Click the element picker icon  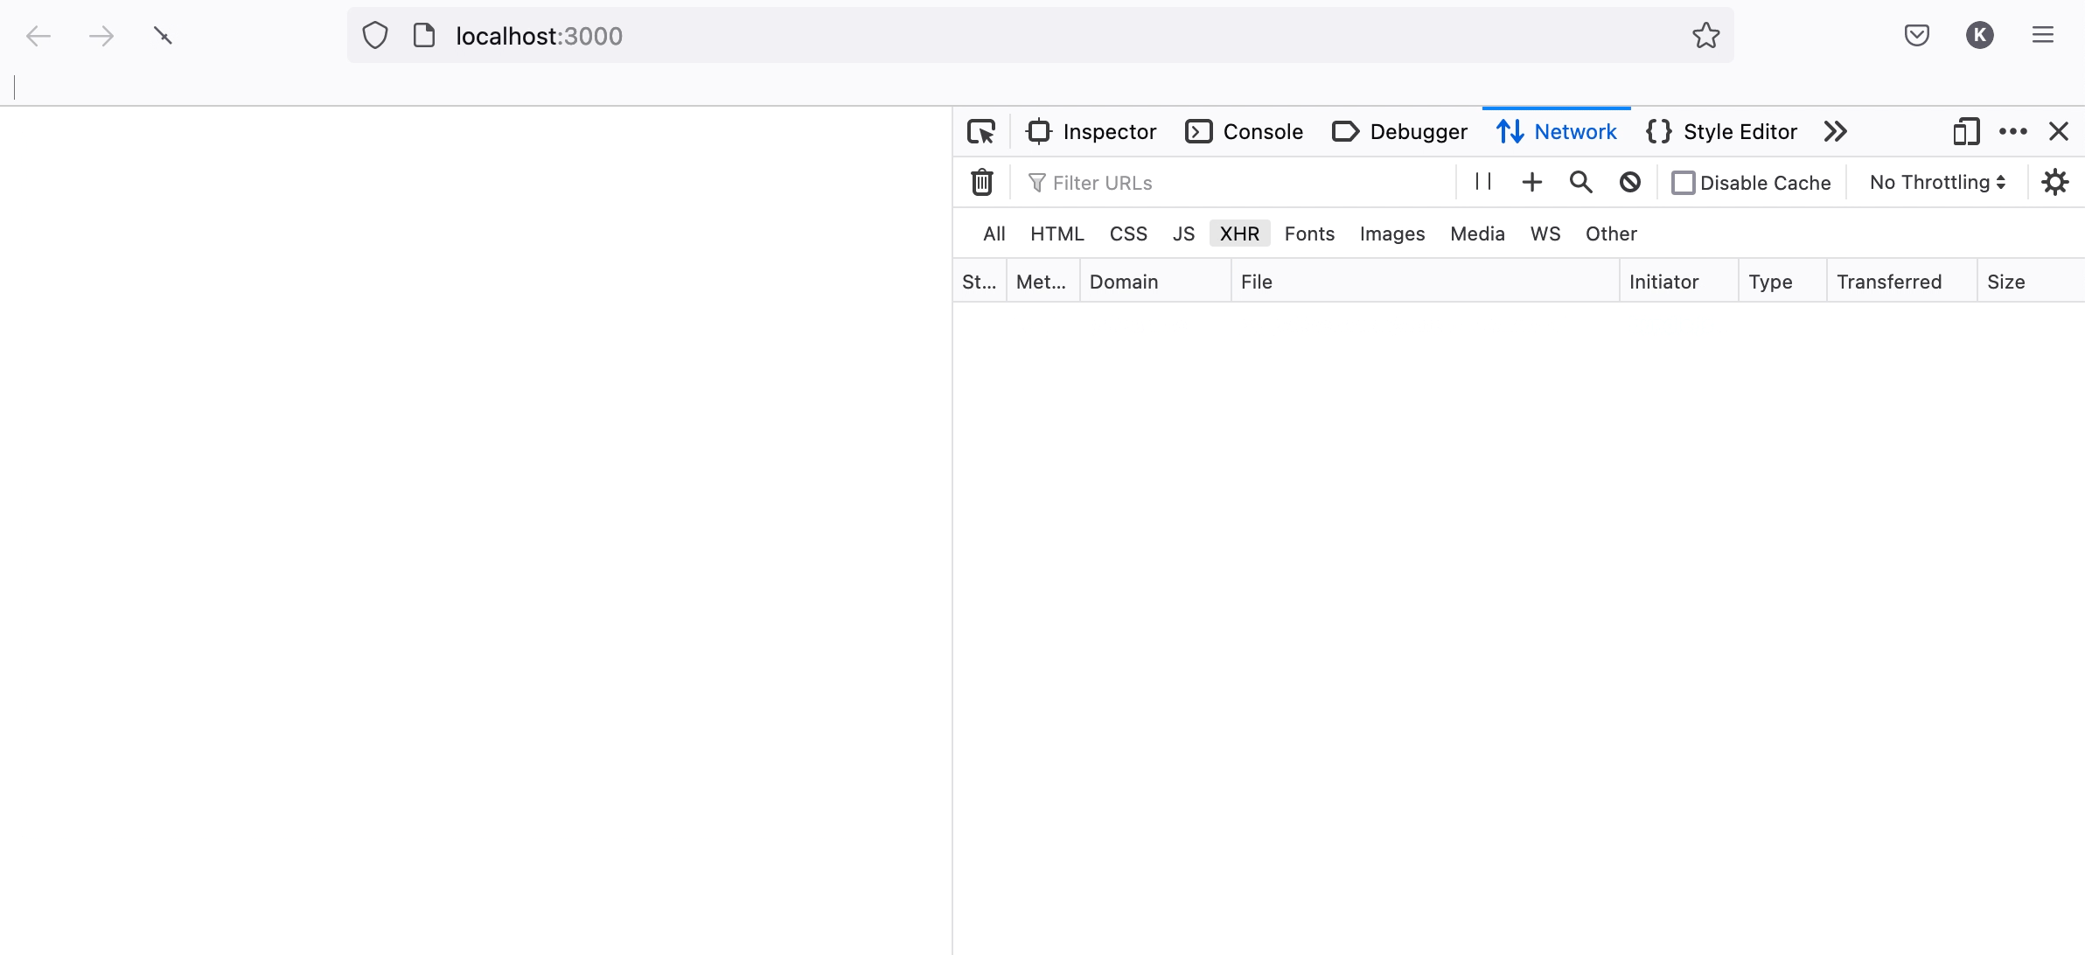tap(981, 132)
